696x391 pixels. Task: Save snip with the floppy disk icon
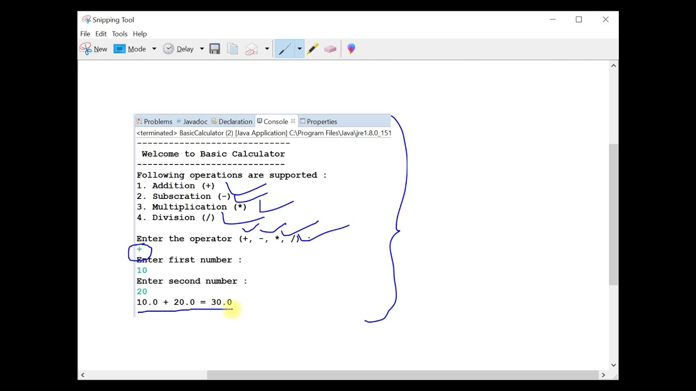(x=215, y=49)
